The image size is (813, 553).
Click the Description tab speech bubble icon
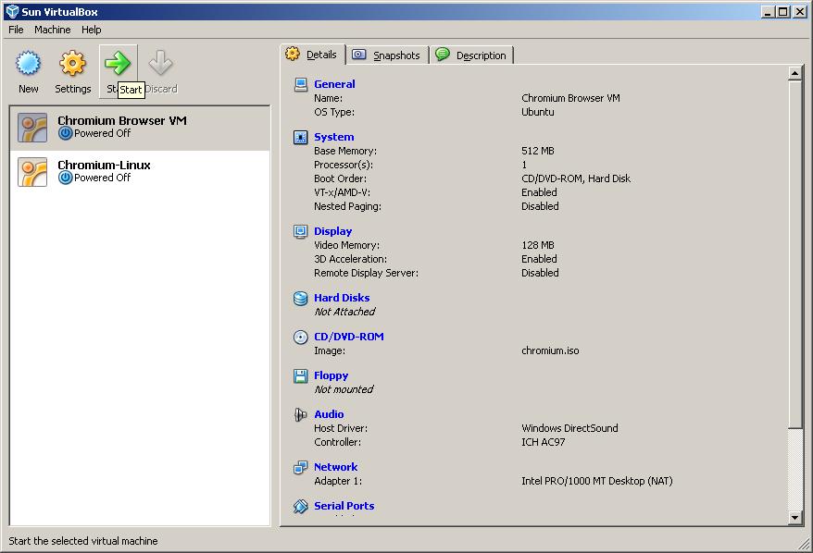443,54
